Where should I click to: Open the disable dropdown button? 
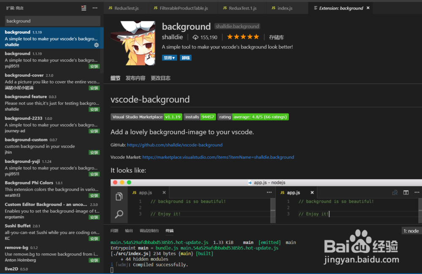169,58
